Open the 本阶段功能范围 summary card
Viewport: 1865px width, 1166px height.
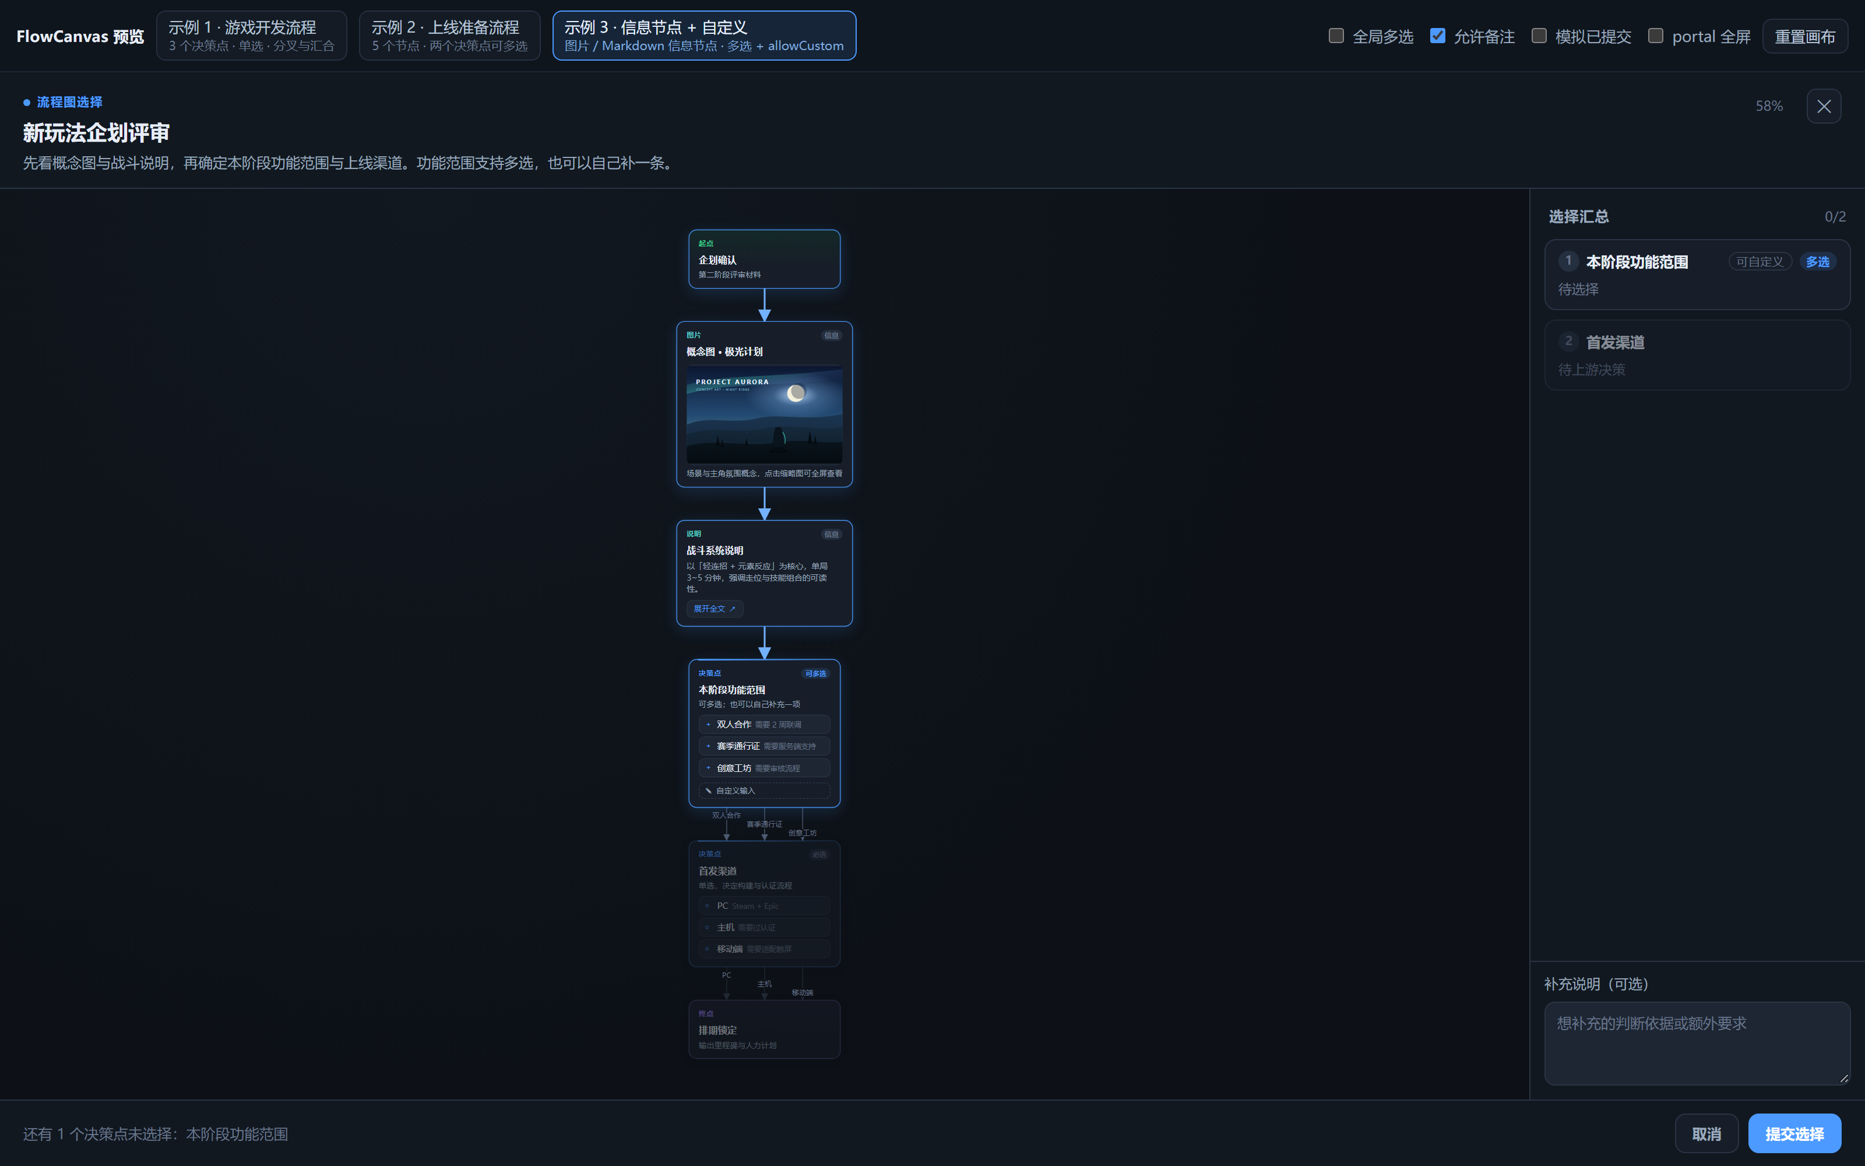pyautogui.click(x=1696, y=275)
